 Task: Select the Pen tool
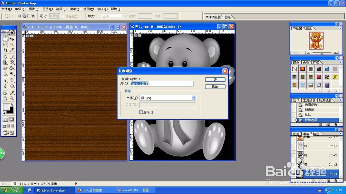[6, 86]
